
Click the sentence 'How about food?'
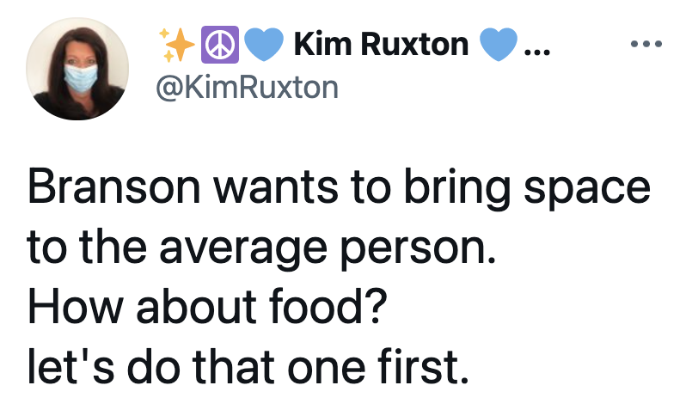208,307
